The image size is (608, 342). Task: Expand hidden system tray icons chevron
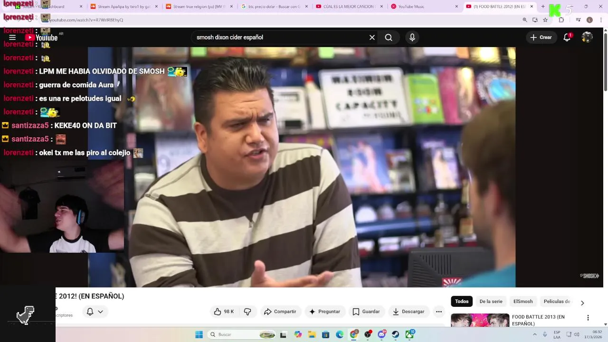(535, 334)
